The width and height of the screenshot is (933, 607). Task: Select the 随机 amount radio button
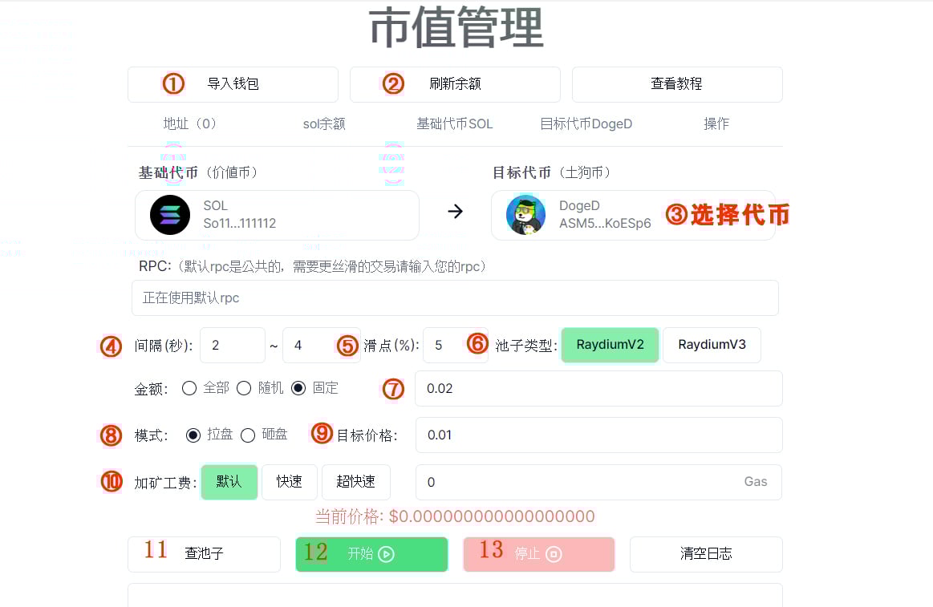click(x=244, y=388)
